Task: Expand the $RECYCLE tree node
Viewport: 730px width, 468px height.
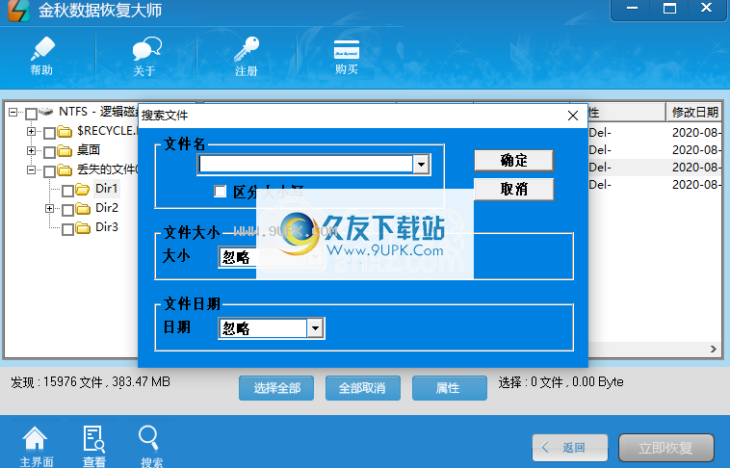Action: click(x=31, y=131)
